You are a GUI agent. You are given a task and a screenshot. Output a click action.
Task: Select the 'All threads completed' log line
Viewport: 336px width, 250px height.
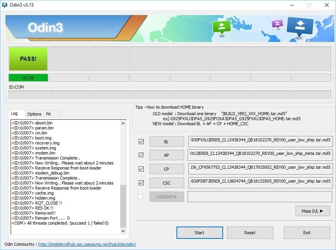click(60, 223)
